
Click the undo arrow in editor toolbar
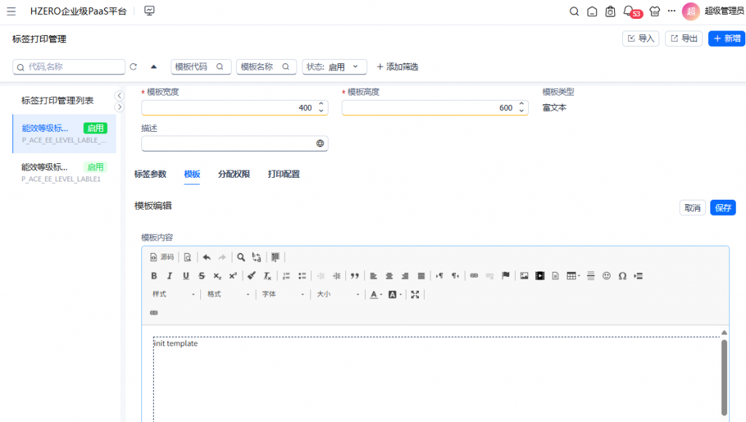pyautogui.click(x=206, y=257)
